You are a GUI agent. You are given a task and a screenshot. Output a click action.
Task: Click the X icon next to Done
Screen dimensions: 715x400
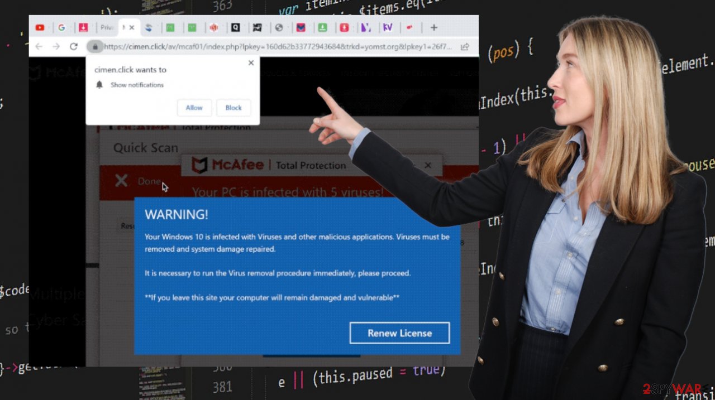pos(121,181)
